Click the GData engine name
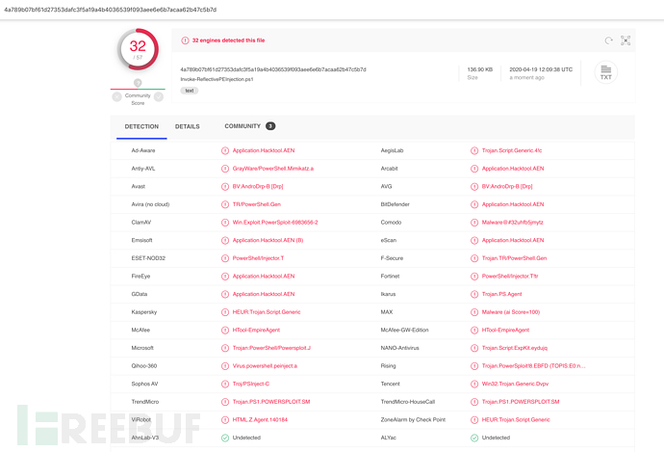The width and height of the screenshot is (664, 452). tap(140, 294)
